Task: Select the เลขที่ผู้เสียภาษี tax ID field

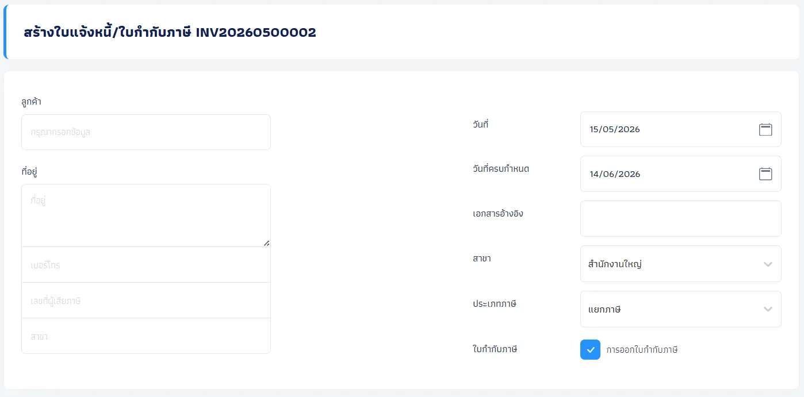Action: tap(146, 300)
